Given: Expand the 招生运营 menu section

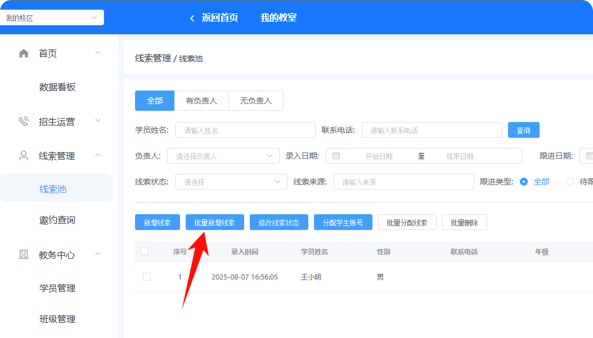Looking at the screenshot, I should (x=97, y=120).
